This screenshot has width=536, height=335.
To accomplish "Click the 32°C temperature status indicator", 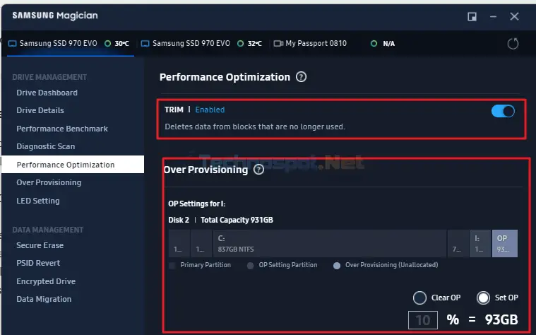I will [240, 43].
